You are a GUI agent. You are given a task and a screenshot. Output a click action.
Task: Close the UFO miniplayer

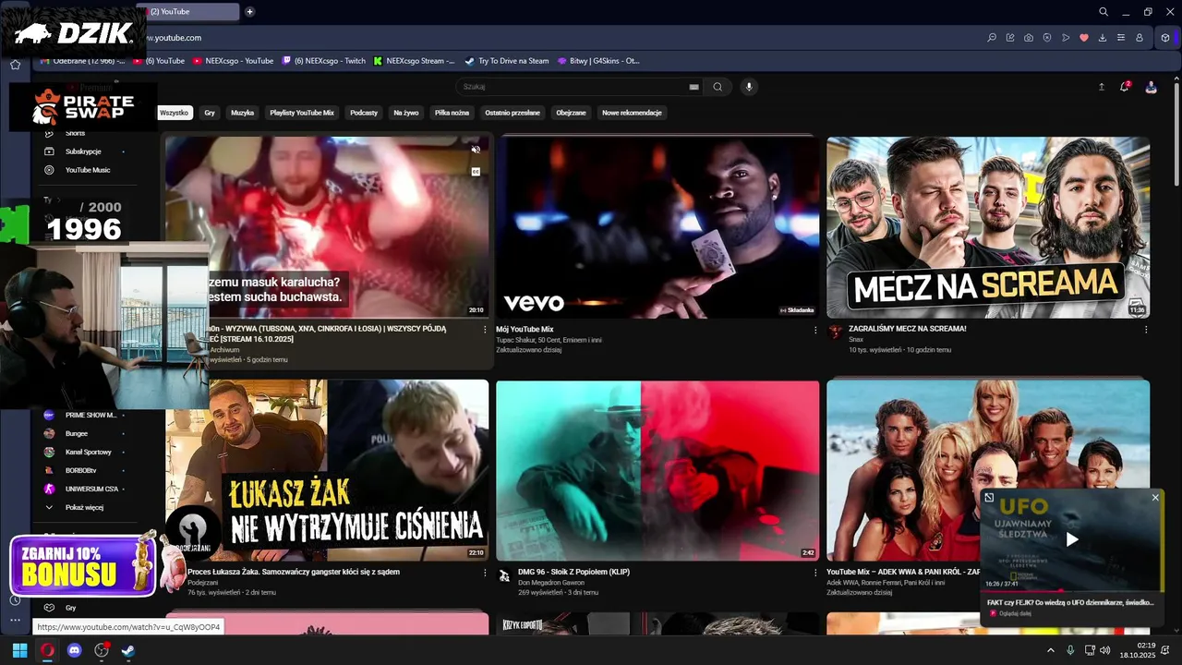coord(1154,498)
